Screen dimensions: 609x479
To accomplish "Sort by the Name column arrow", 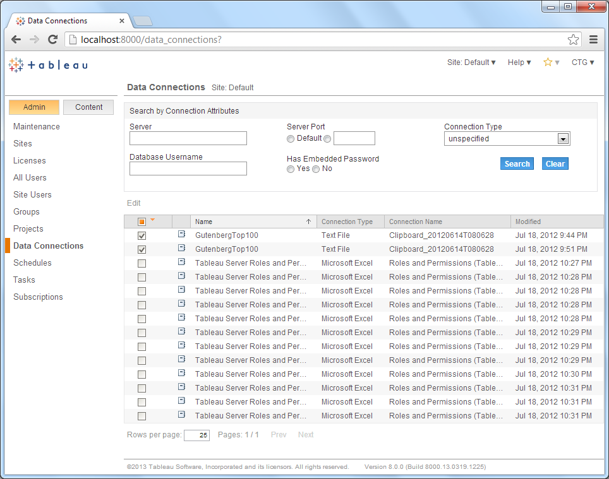I will coord(308,221).
